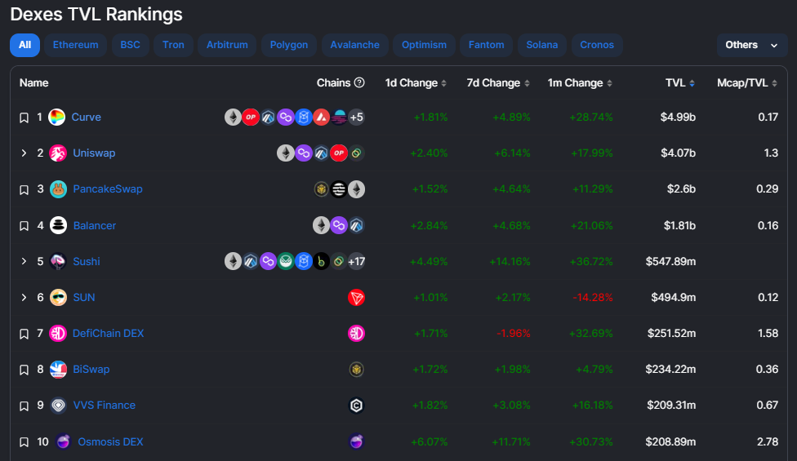
Task: Click the DefiChain chain icon in DefiChain row
Action: pyautogui.click(x=356, y=334)
